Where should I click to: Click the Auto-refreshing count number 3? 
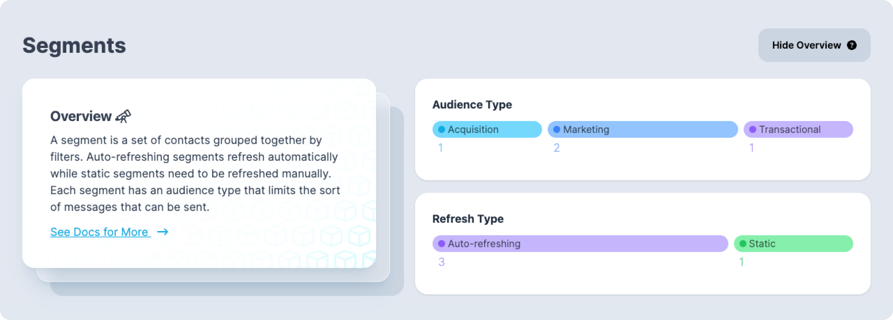pyautogui.click(x=441, y=262)
